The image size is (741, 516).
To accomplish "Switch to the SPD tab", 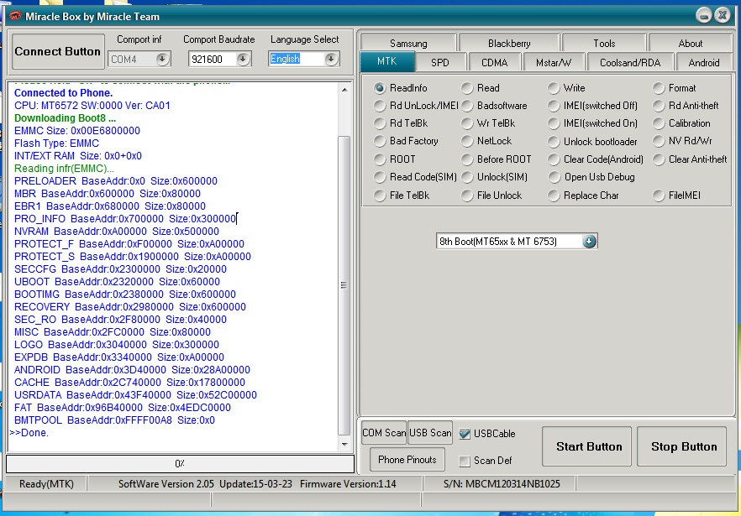I will (x=440, y=62).
